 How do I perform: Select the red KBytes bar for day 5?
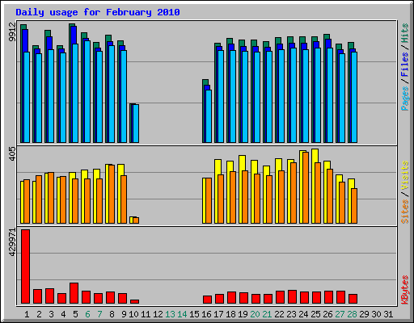coord(74,293)
